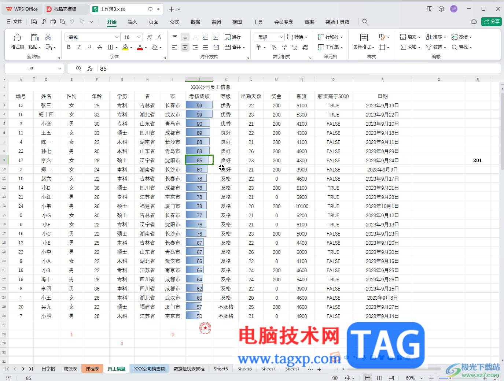Toggle middle vertical alignment
This screenshot has height=381, width=504.
(x=185, y=37)
